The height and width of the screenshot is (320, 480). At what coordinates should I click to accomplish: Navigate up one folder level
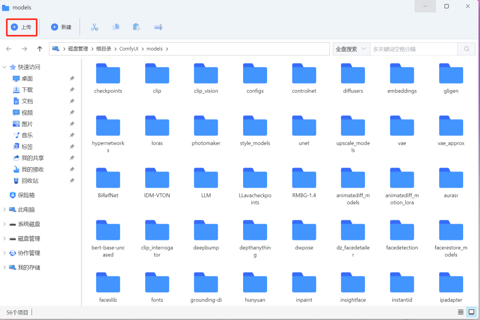click(40, 49)
